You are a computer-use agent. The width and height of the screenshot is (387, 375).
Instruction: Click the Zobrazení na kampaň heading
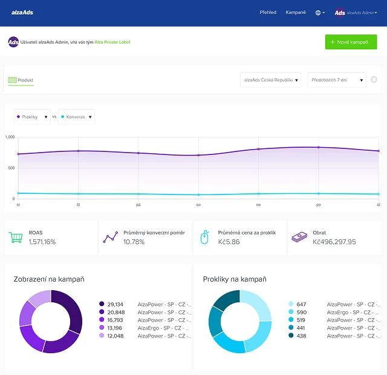(49, 279)
